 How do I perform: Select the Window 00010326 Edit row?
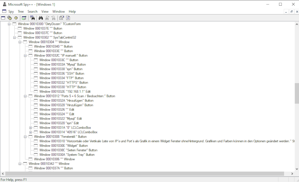[56, 110]
